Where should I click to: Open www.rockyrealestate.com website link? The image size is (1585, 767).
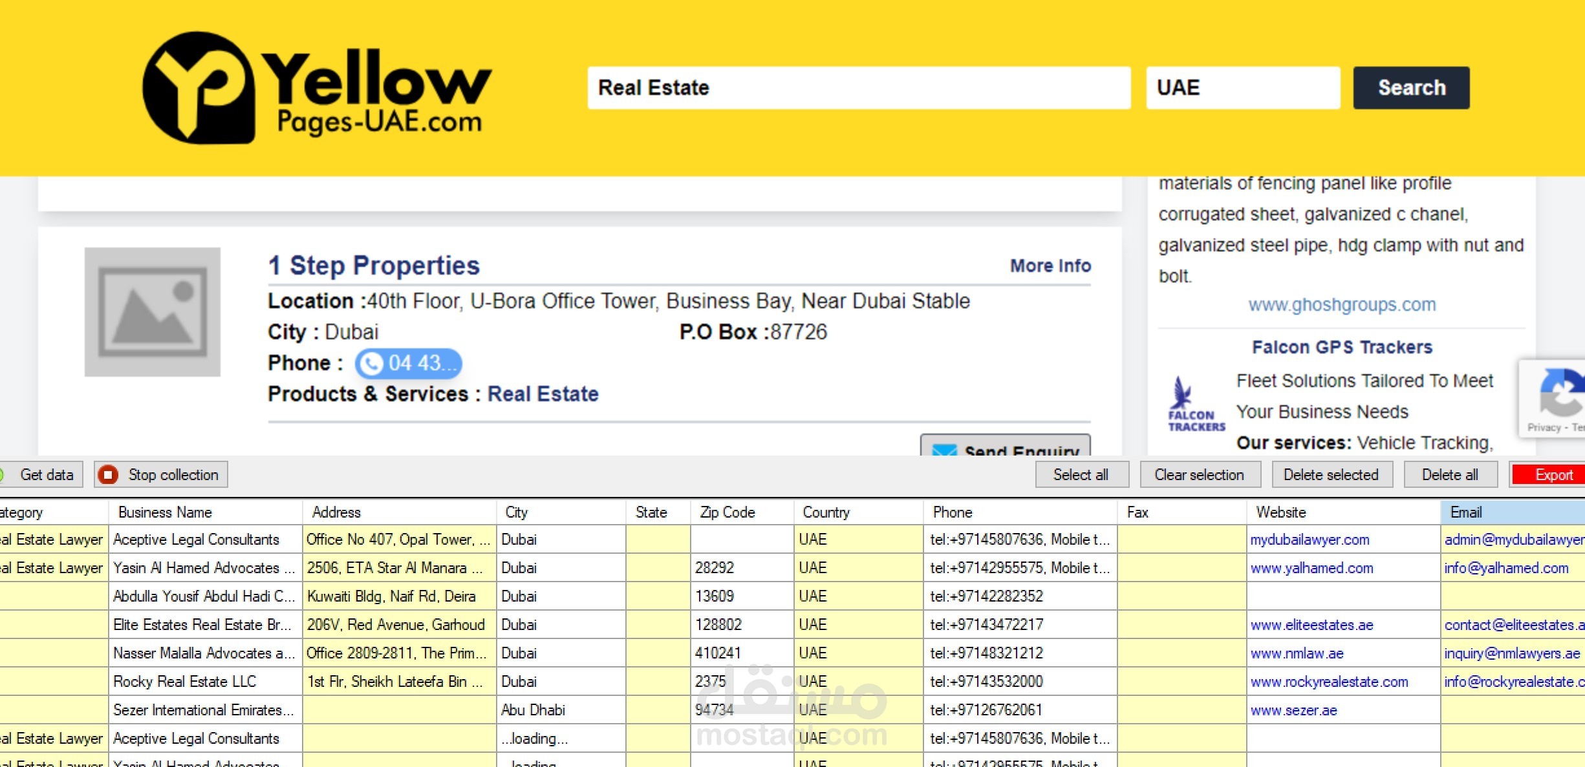[1329, 682]
